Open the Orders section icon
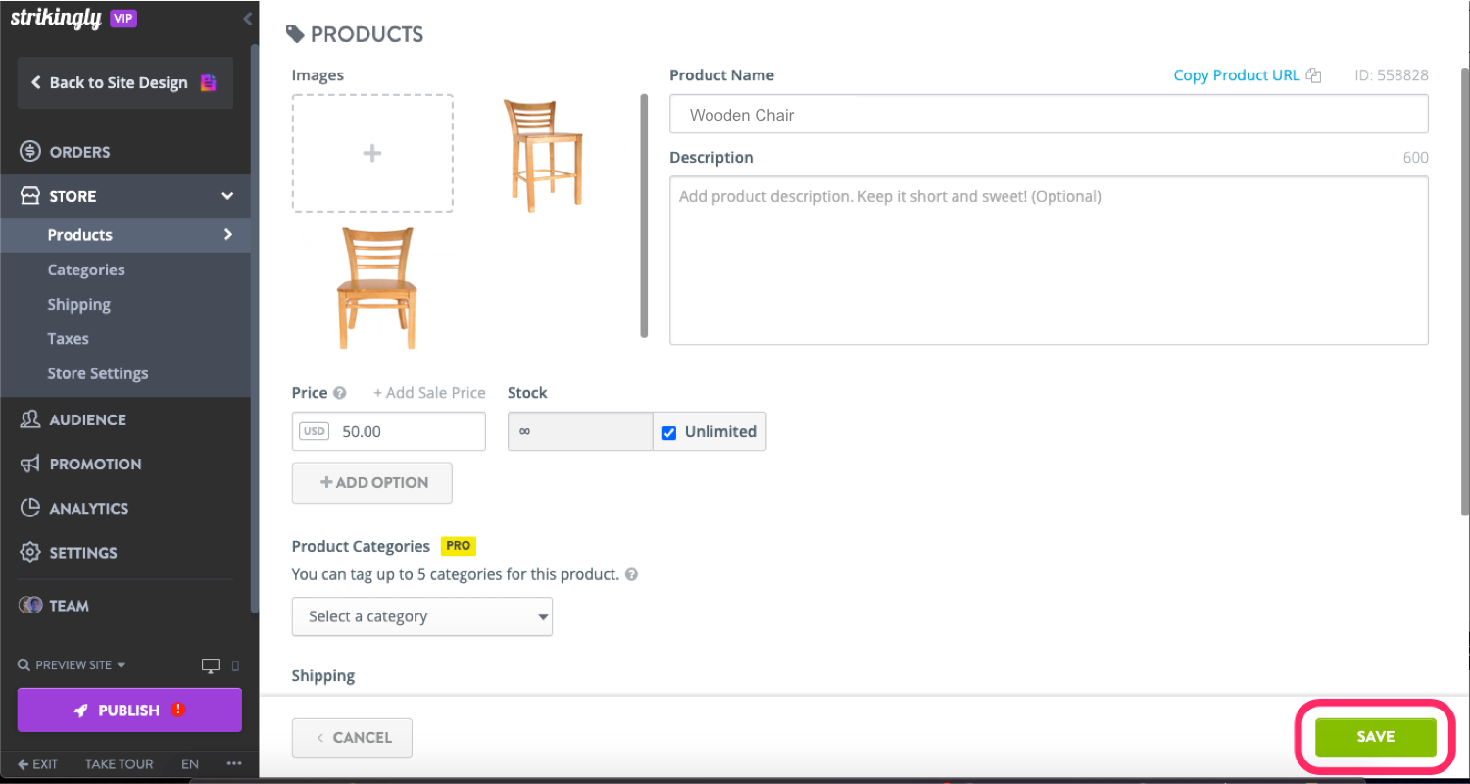Viewport: 1470px width, 784px height. [x=28, y=151]
